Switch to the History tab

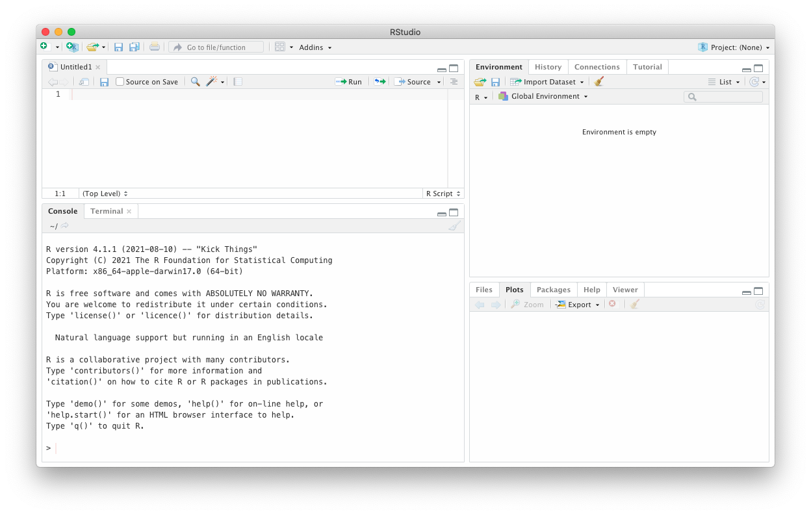tap(548, 67)
